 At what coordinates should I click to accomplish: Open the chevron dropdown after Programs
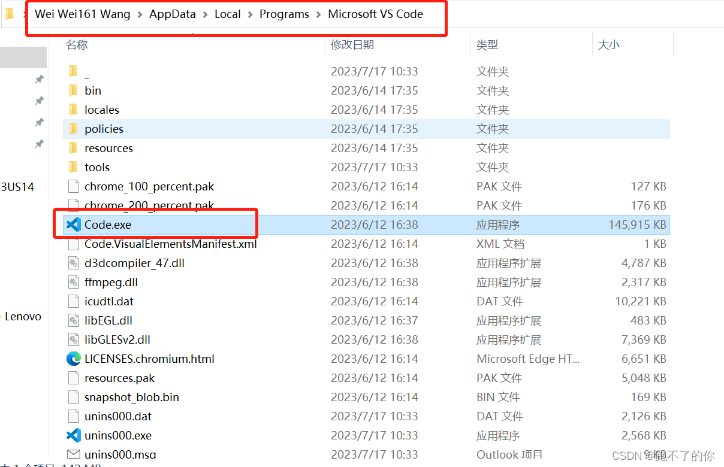pos(318,14)
